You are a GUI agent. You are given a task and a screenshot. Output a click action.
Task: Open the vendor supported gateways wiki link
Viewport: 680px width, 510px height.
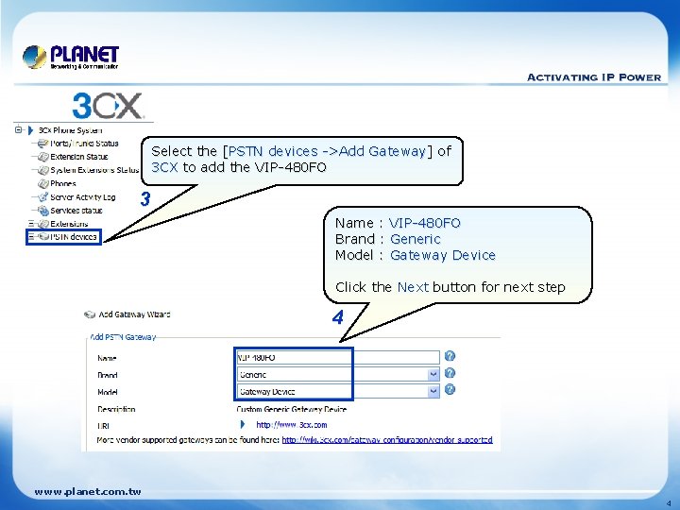point(387,440)
